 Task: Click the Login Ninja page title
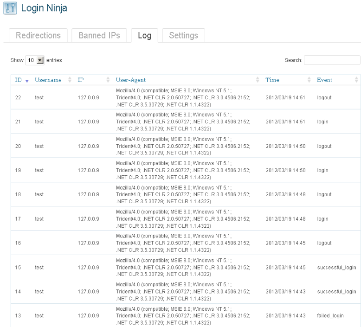coord(44,8)
